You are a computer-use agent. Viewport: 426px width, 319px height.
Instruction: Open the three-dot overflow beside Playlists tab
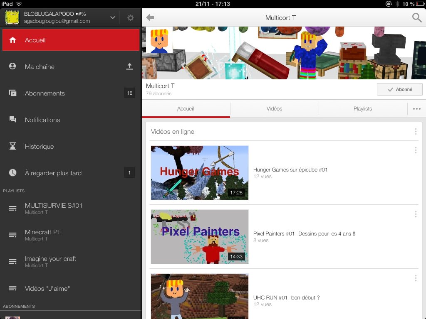(417, 109)
